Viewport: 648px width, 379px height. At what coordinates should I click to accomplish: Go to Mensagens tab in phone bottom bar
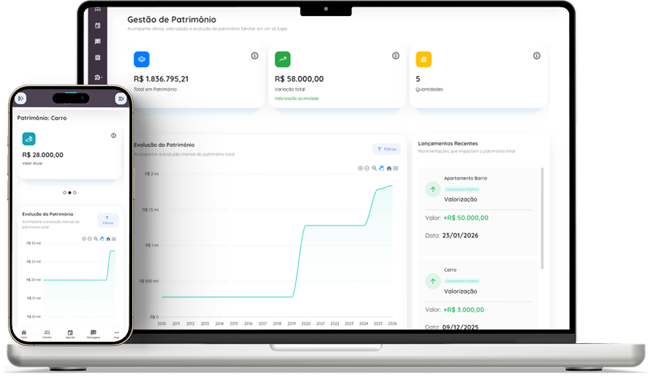coord(94,334)
